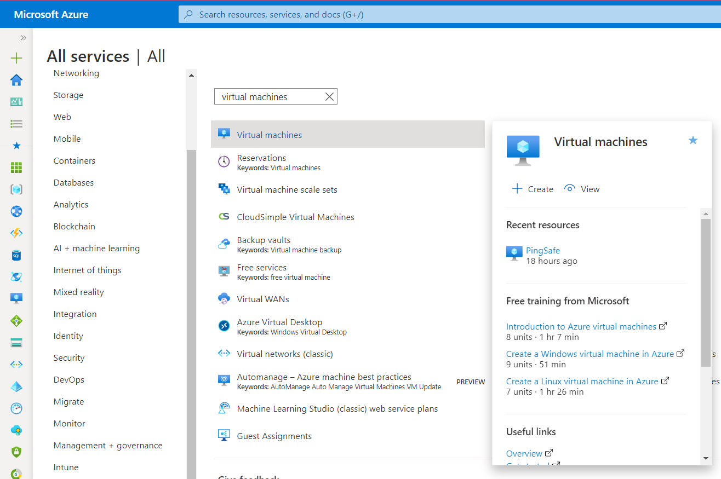Select the AI + machine learning category

point(96,249)
